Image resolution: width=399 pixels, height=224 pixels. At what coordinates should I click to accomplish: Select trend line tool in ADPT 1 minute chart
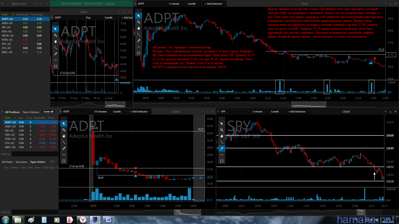[138, 34]
